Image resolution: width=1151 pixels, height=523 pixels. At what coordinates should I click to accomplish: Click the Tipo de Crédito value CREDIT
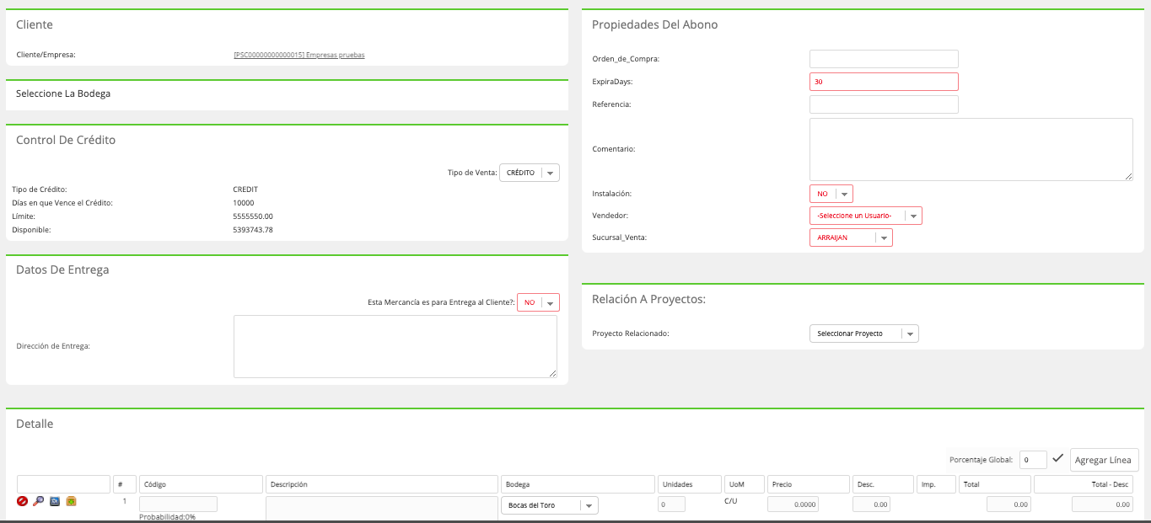[245, 189]
